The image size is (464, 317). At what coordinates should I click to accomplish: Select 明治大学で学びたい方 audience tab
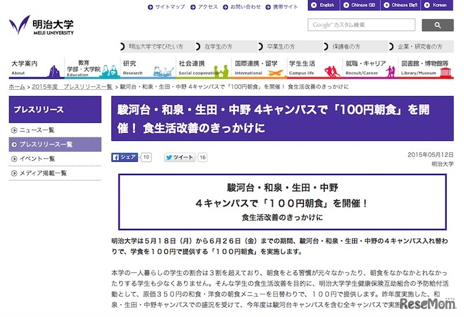coord(158,46)
